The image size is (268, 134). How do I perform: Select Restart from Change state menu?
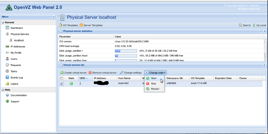154,89
